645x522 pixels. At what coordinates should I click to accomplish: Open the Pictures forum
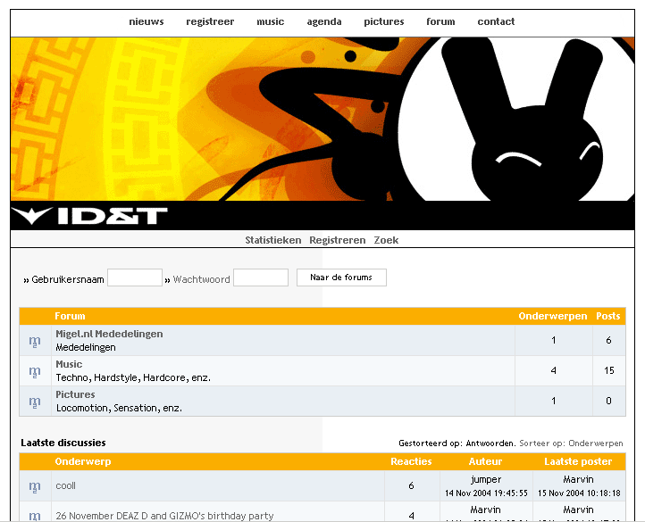tap(75, 394)
